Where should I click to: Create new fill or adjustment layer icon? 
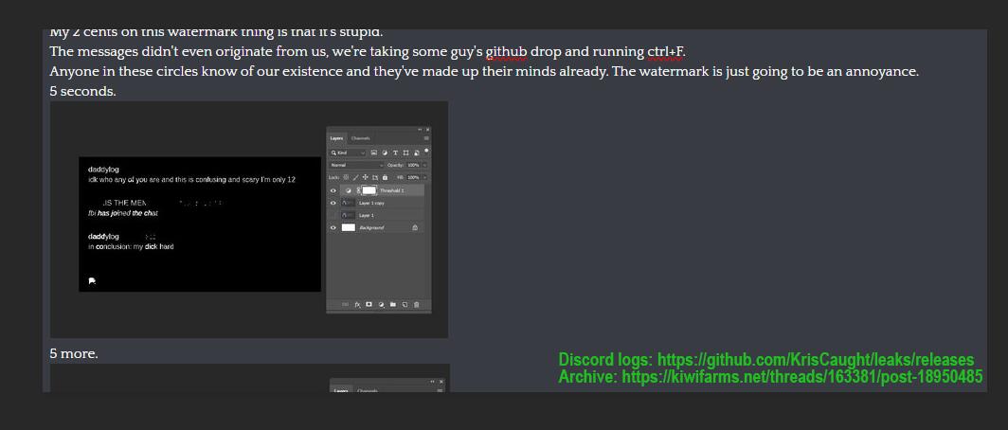pyautogui.click(x=381, y=305)
